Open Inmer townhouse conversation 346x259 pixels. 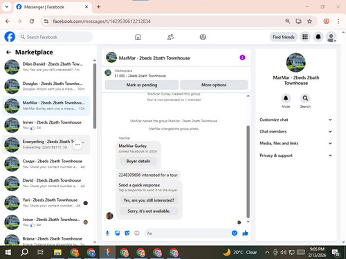coord(46,125)
